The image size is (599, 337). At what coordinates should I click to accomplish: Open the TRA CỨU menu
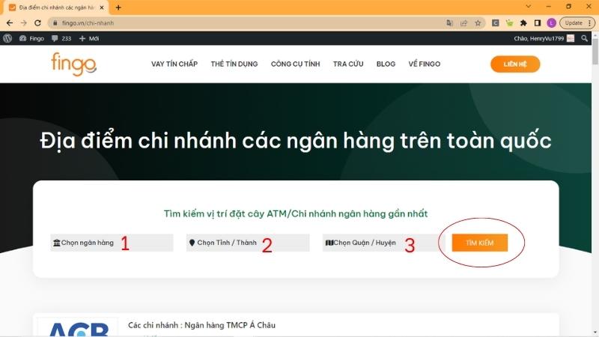pyautogui.click(x=348, y=64)
